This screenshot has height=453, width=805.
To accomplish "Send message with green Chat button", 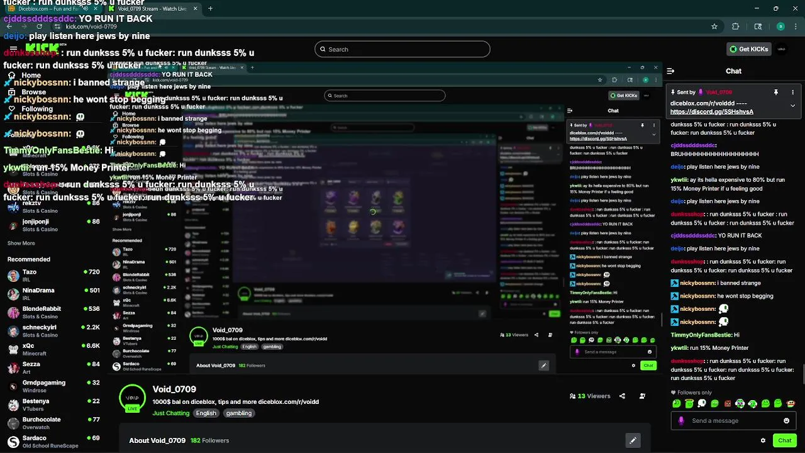I will click(x=784, y=440).
